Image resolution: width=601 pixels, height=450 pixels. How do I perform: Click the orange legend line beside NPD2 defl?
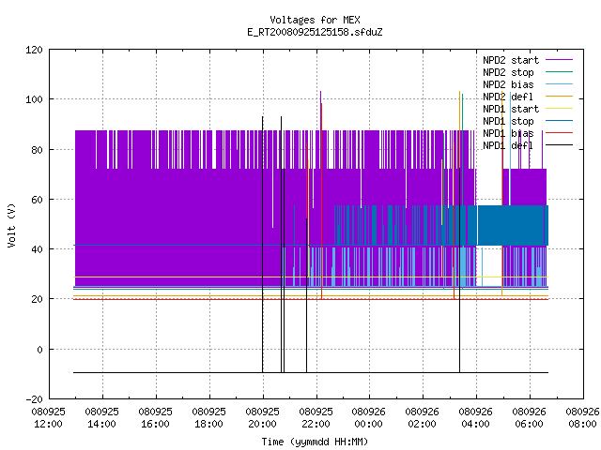tap(560, 96)
